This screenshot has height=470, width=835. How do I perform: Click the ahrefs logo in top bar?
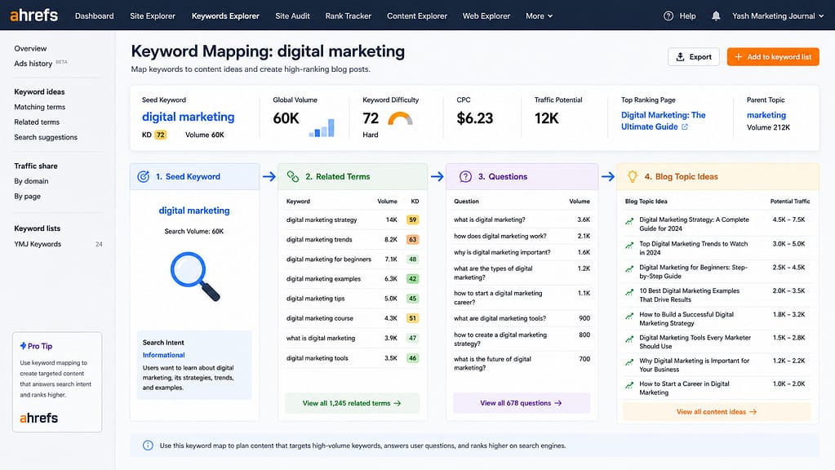(x=34, y=16)
